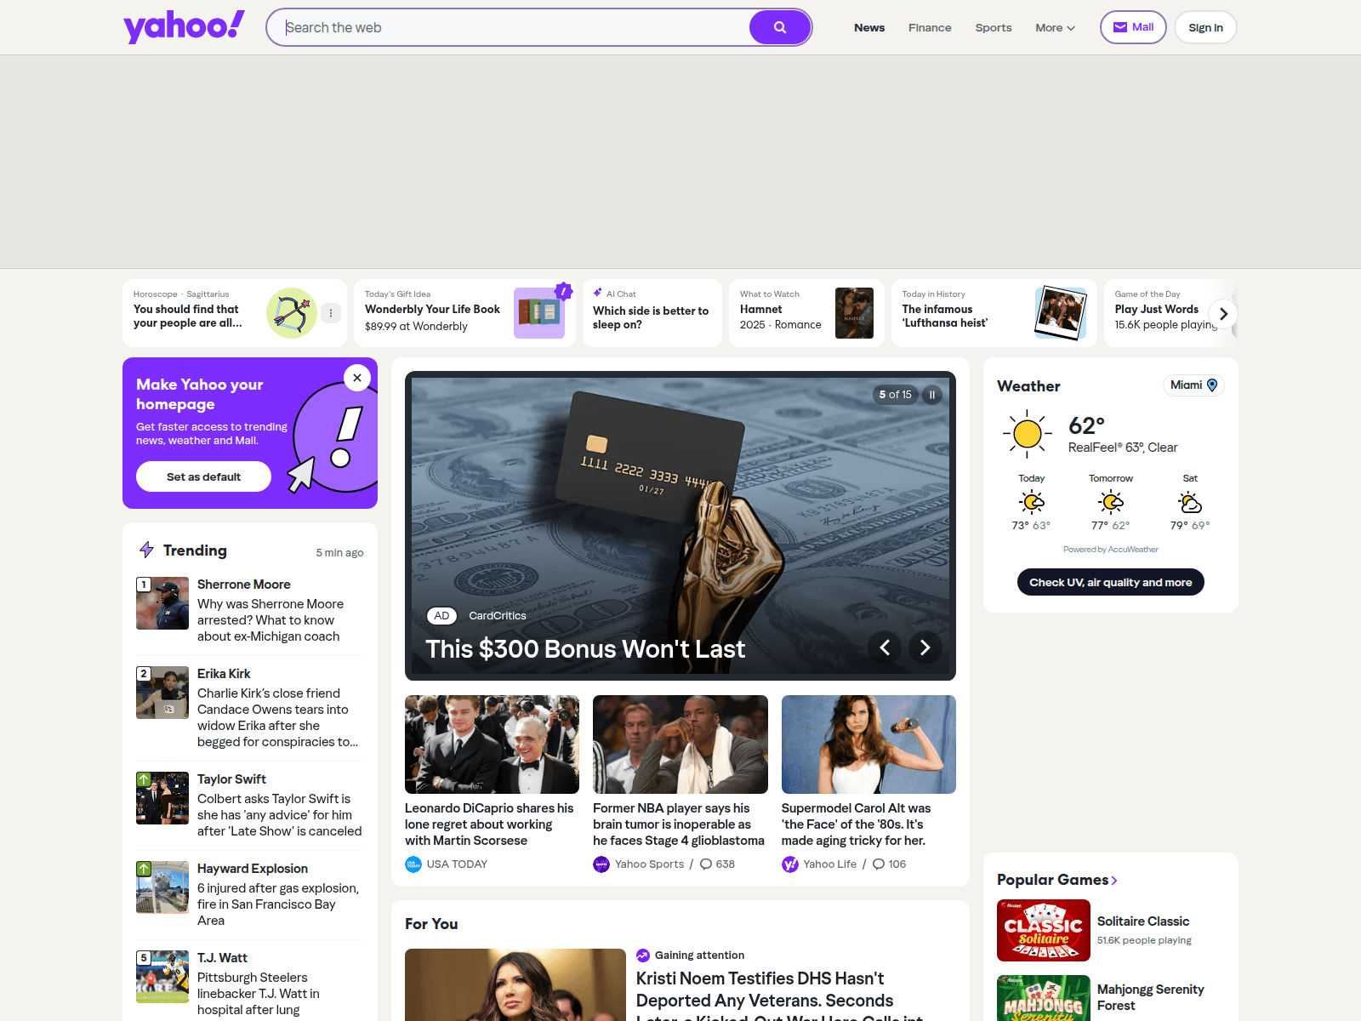Go to the next carousel slide

pos(925,647)
